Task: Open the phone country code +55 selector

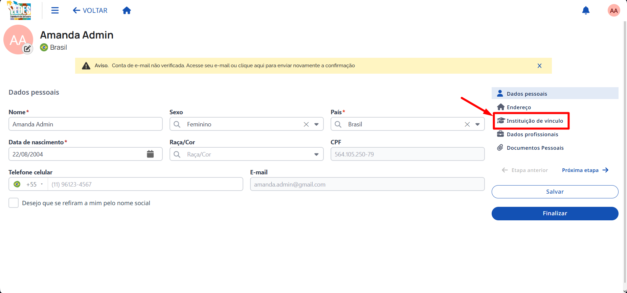Action: 28,184
